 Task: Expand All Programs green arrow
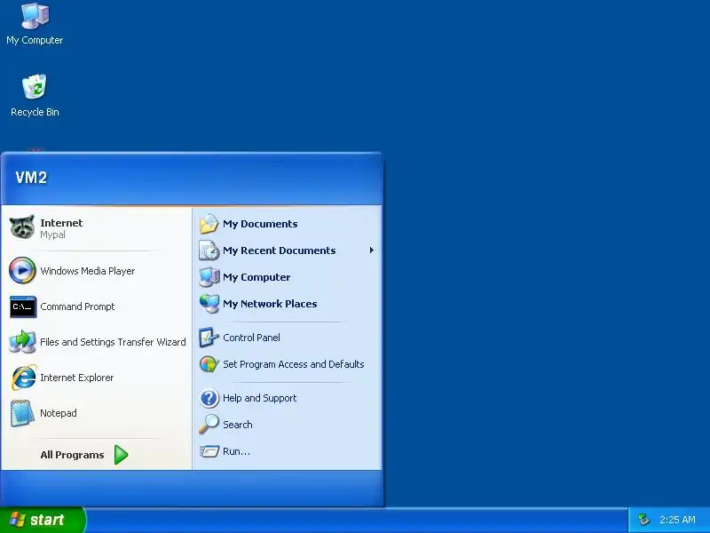pos(121,455)
